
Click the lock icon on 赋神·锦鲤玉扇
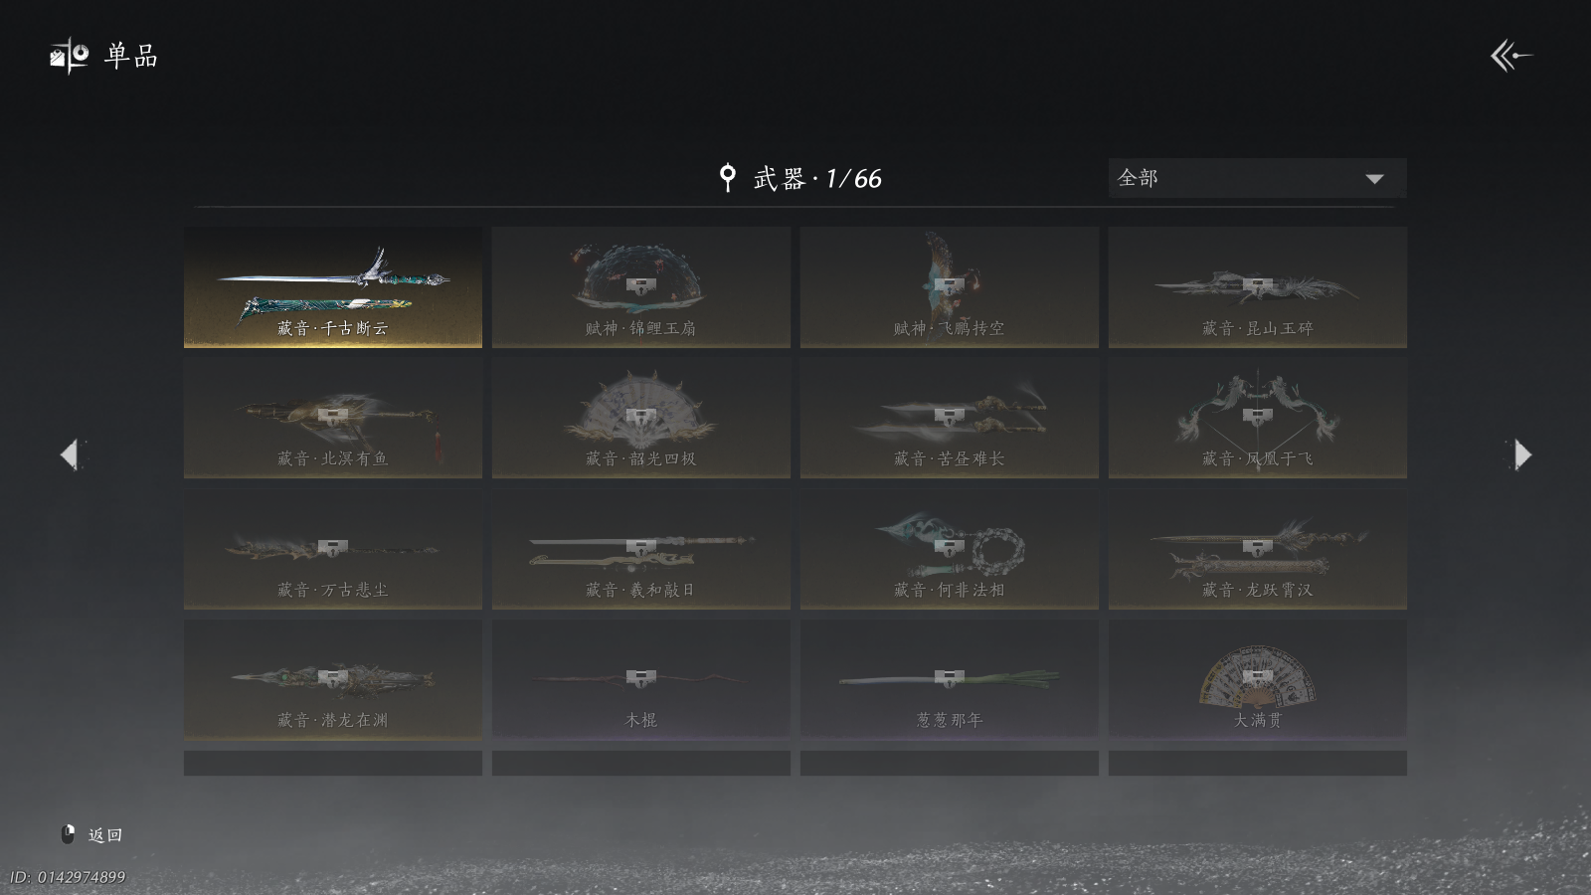coord(641,285)
